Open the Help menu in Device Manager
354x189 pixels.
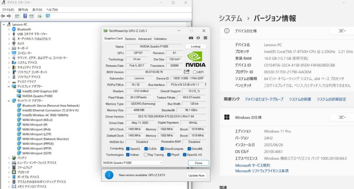tap(52, 10)
